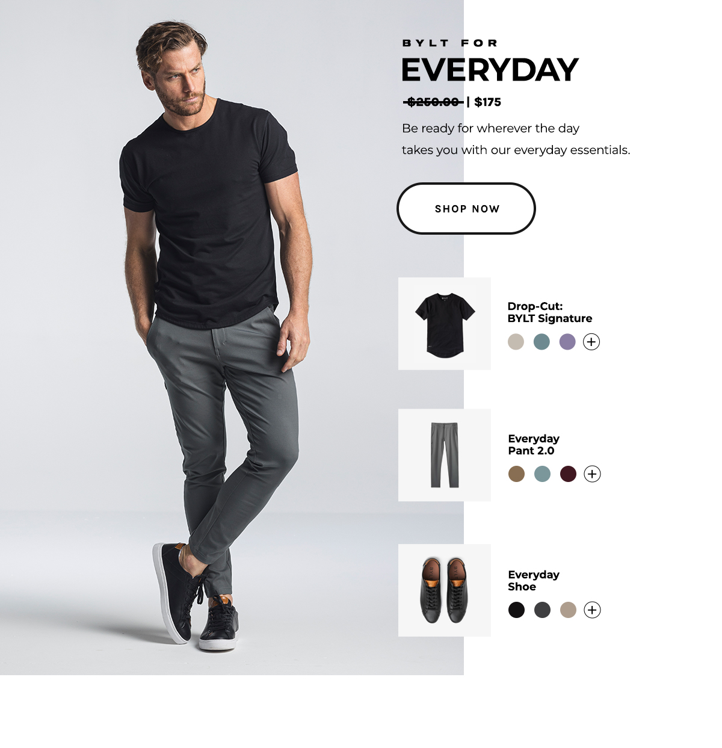This screenshot has width=722, height=748.
Task: Select brown swatch for Everyday Pant
Action: coord(516,474)
